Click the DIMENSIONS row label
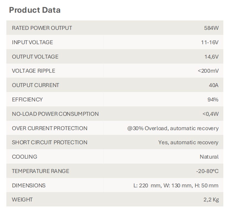This screenshot has width=233, height=215. tap(29, 185)
